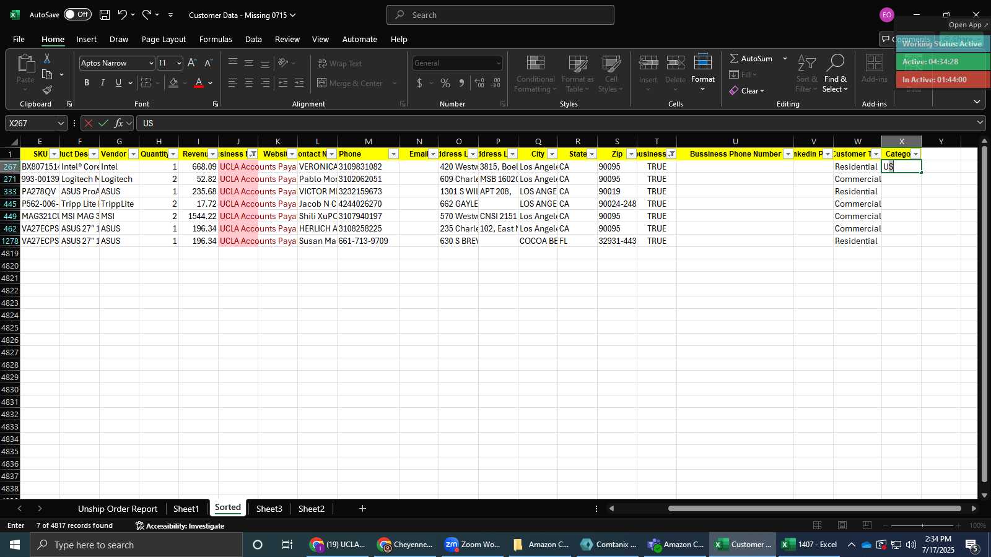The width and height of the screenshot is (991, 557).
Task: Click the formula bar Enter checkmark
Action: pos(103,123)
